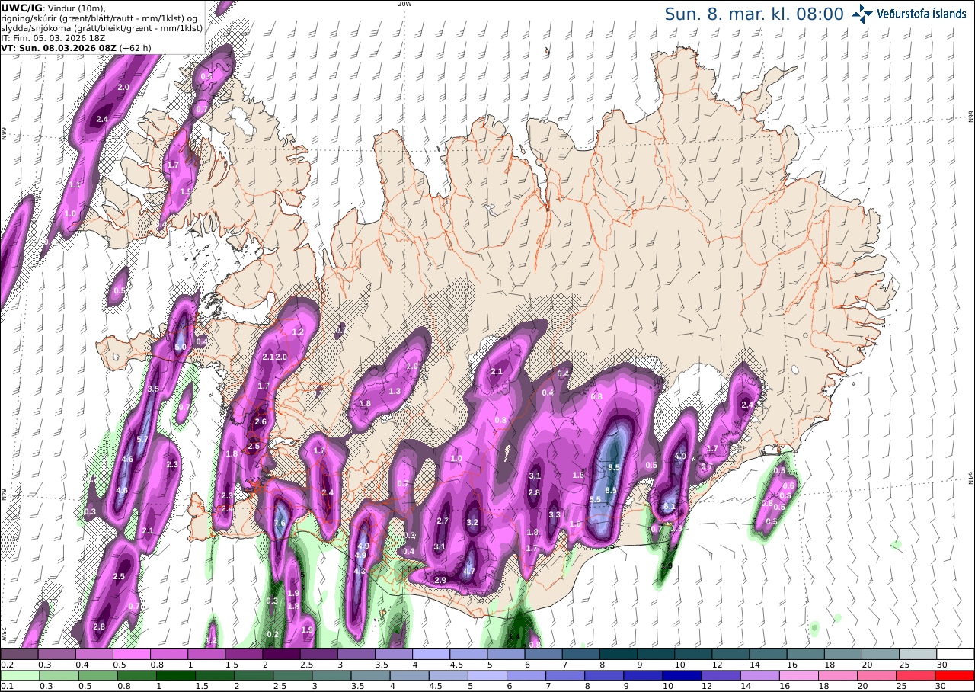The image size is (975, 692).
Task: Pick the 8 dark teal swatch, upper legend row
Action: (x=619, y=654)
